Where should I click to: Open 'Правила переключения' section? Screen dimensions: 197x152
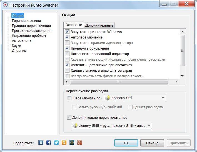(31, 26)
